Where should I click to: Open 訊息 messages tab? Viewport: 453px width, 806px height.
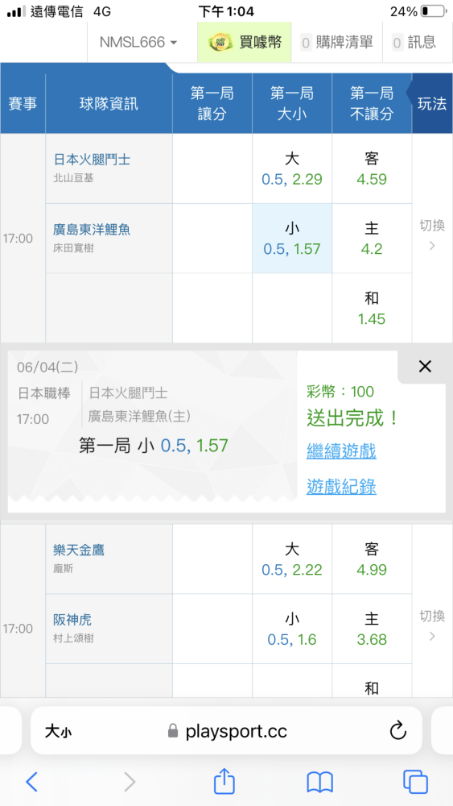[414, 42]
